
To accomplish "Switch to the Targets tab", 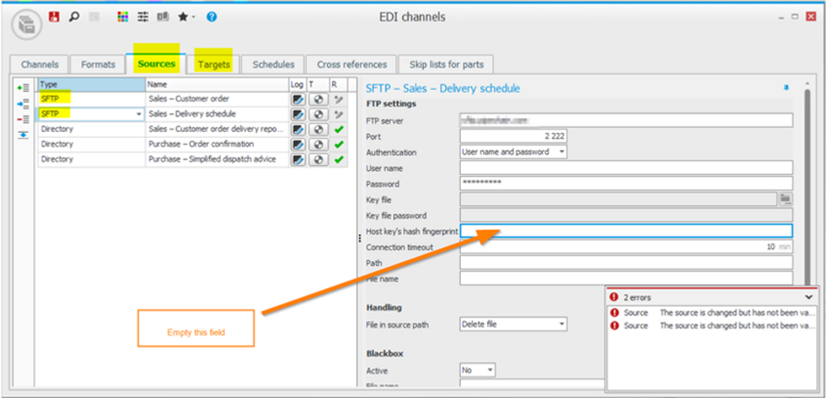I will pyautogui.click(x=213, y=64).
